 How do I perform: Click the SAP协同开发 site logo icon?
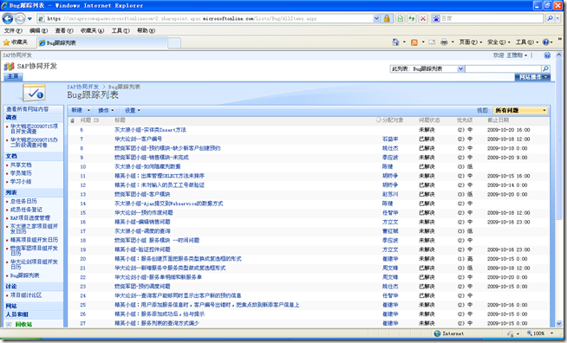[x=9, y=67]
